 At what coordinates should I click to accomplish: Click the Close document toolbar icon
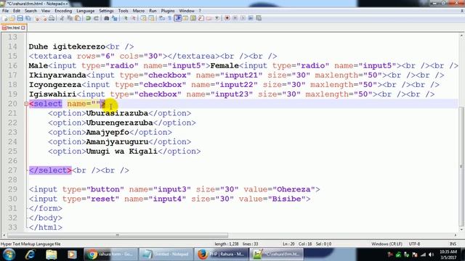(36, 18)
